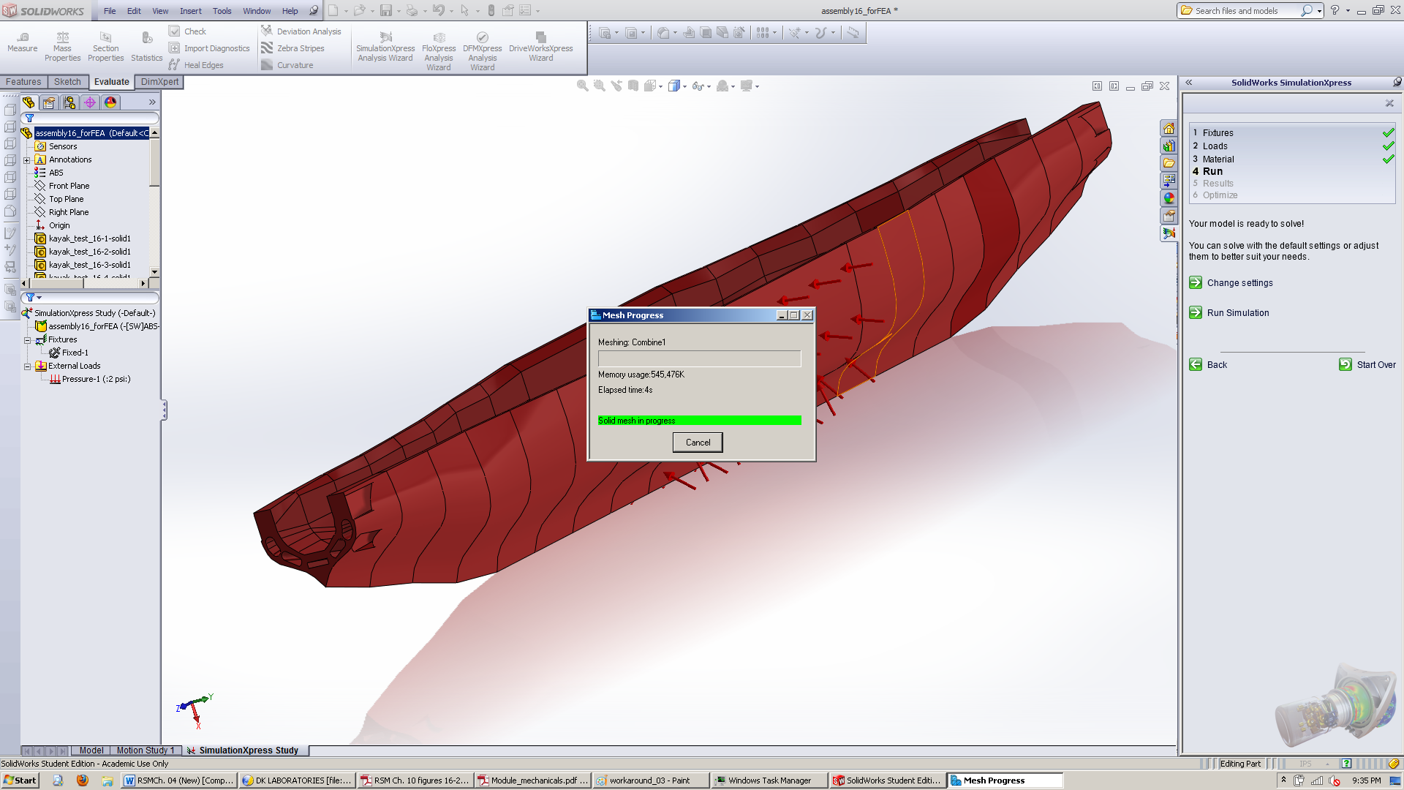Click the Heal Edges tool
1404x790 pixels.
196,65
